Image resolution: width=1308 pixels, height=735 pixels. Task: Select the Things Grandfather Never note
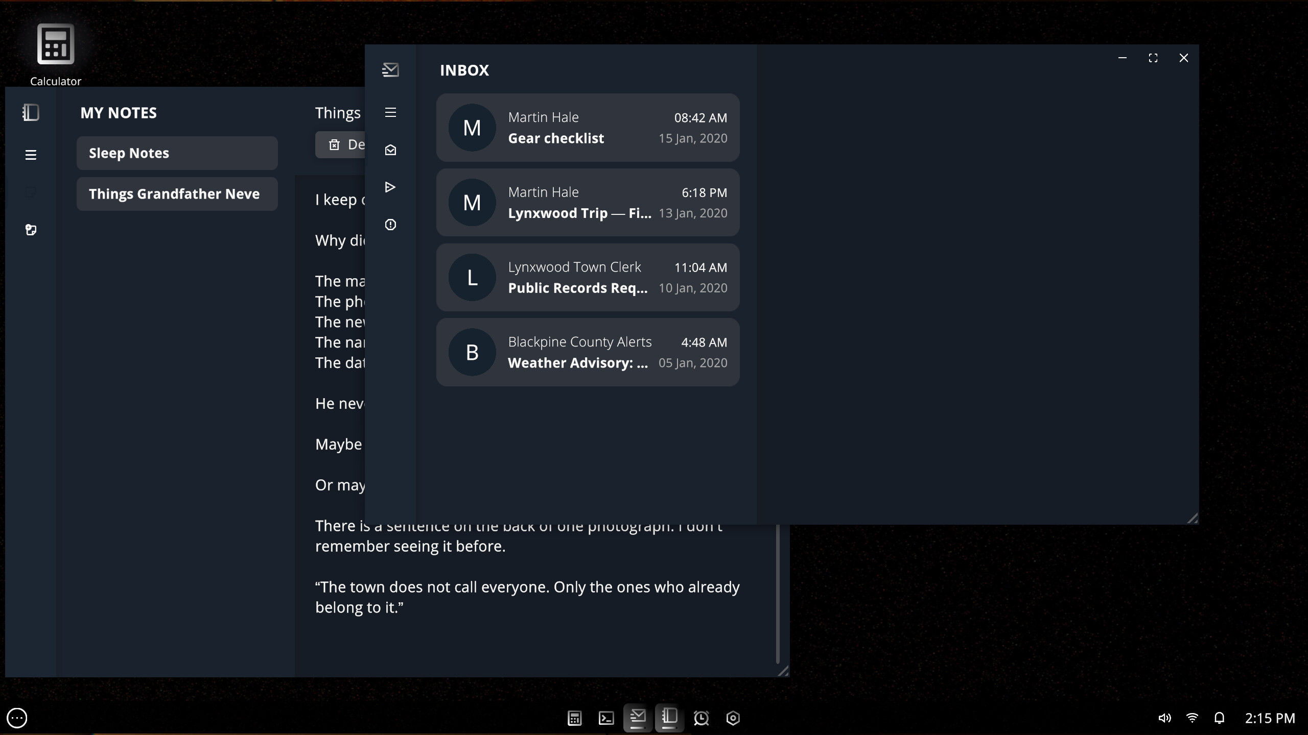click(177, 194)
